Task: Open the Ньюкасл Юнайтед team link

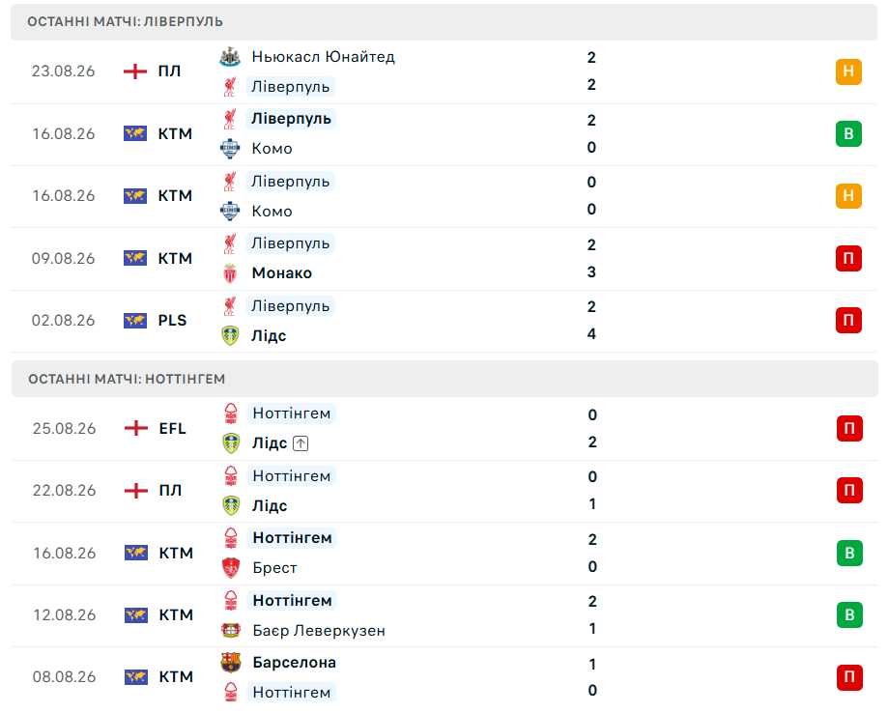Action: (324, 57)
